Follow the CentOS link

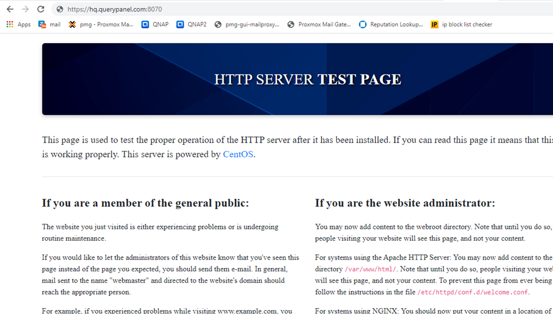[238, 154]
